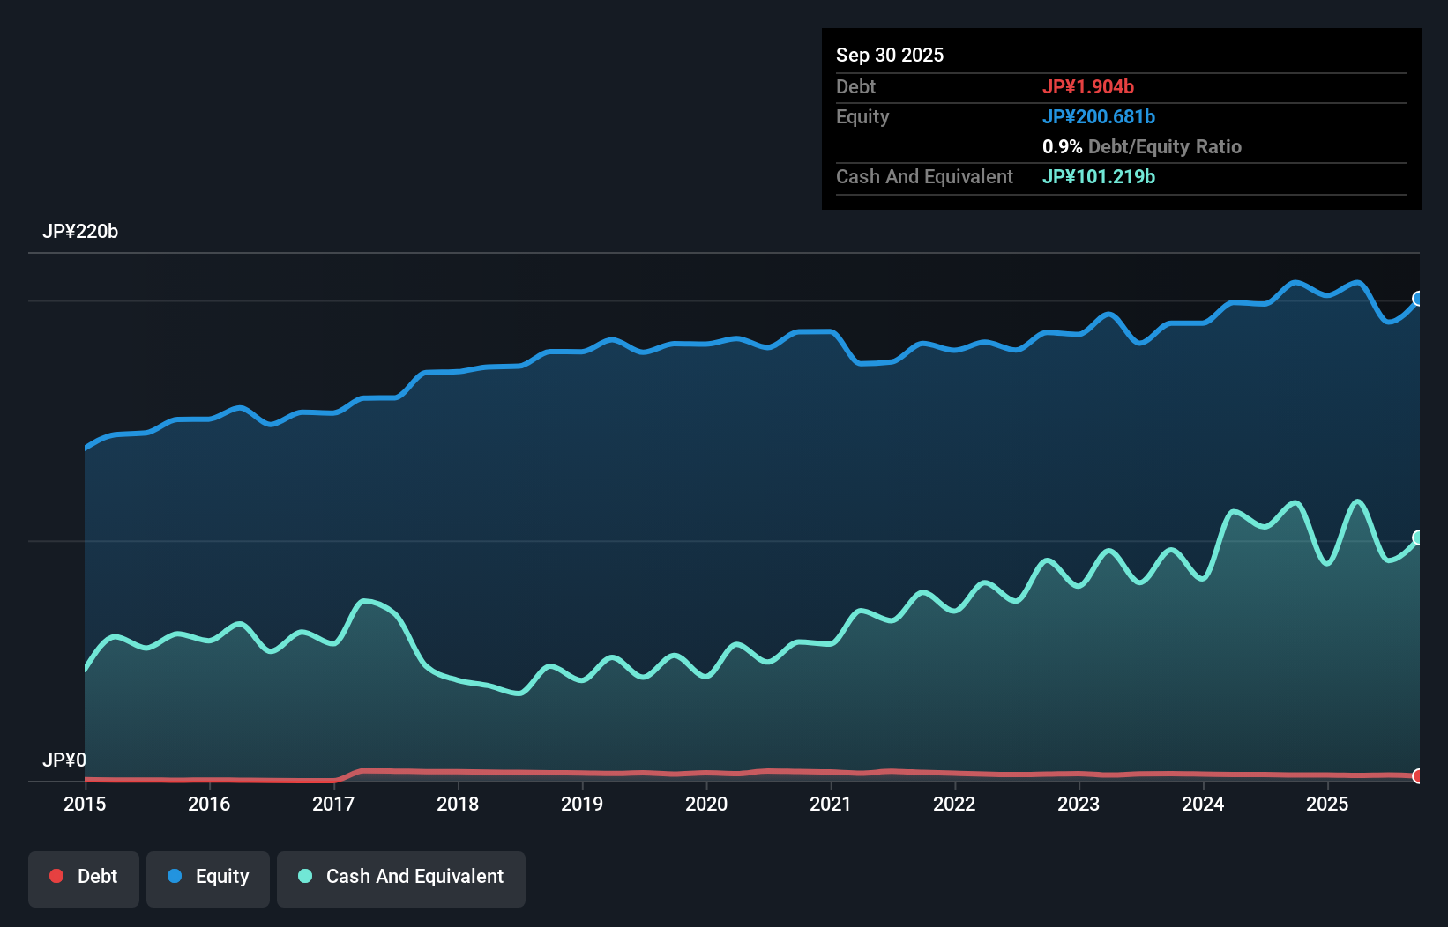This screenshot has height=927, width=1448.
Task: Toggle the Equity series visibility
Action: click(207, 877)
